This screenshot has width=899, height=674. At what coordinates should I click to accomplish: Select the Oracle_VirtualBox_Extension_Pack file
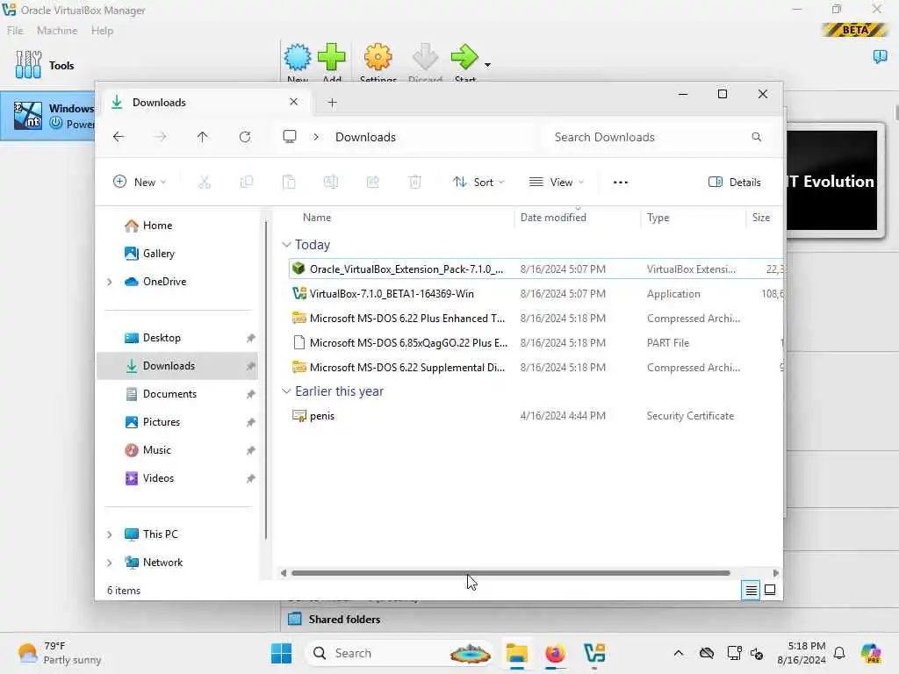click(536, 269)
